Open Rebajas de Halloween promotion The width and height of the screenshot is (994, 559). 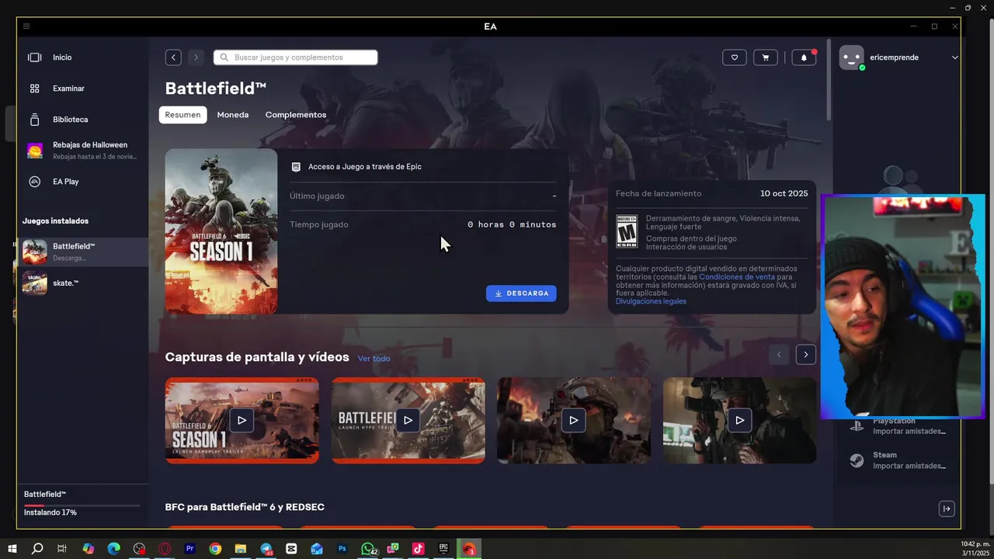pos(82,151)
